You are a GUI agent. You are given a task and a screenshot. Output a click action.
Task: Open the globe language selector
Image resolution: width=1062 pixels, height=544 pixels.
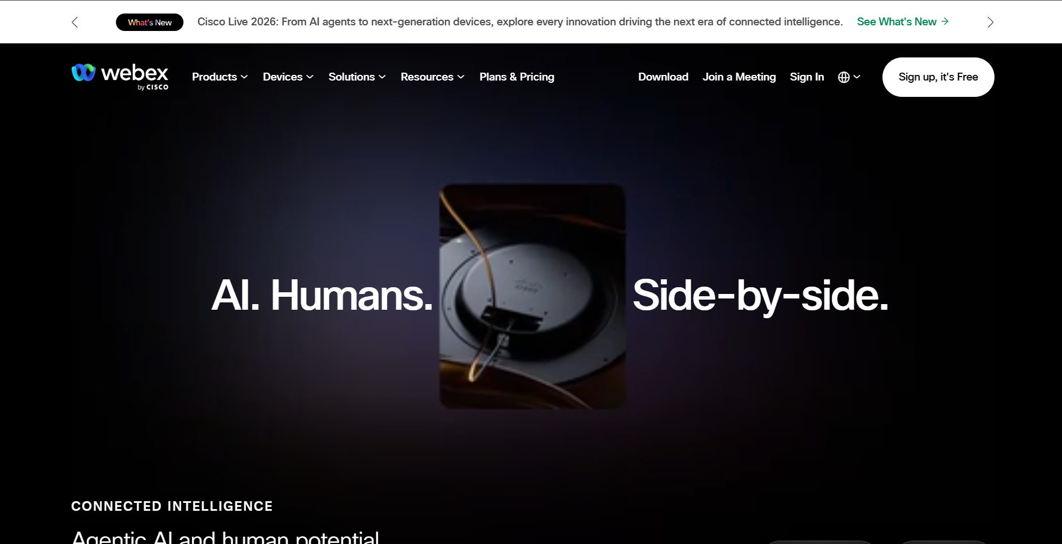(849, 77)
